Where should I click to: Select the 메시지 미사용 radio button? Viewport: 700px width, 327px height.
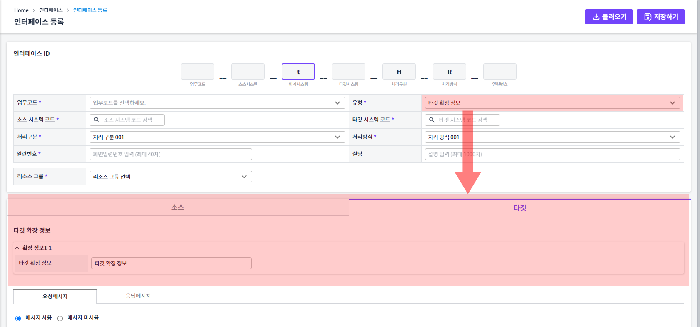(60, 318)
